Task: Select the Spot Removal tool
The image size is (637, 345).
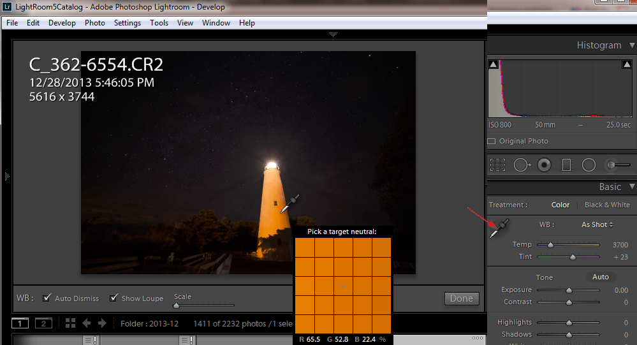Action: (522, 165)
